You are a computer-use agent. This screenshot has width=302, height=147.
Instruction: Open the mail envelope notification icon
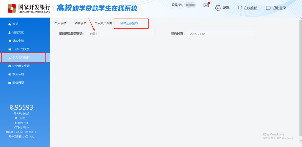(206, 5)
